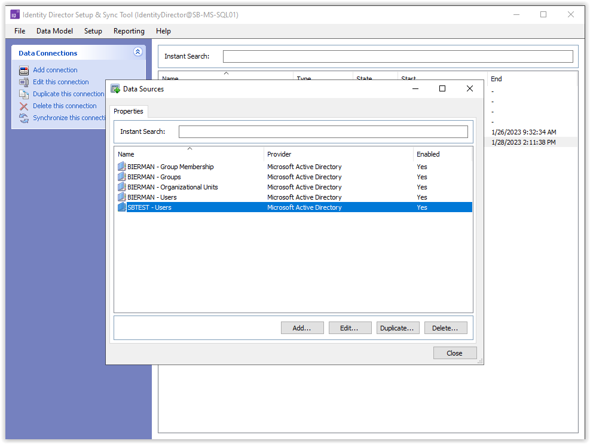
Task: Sort data sources by Name column header
Action: click(x=189, y=154)
